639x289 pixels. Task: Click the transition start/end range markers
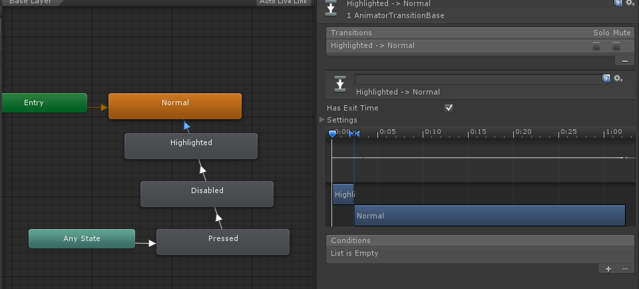point(354,133)
